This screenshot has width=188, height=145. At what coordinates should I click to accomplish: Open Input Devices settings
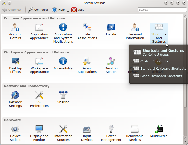(x=87, y=129)
